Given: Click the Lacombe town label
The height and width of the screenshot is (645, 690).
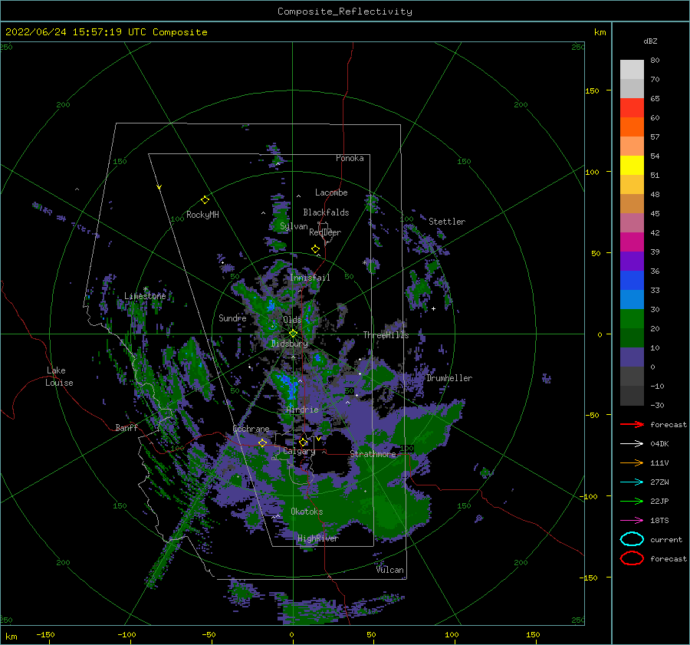Looking at the screenshot, I should tap(331, 193).
